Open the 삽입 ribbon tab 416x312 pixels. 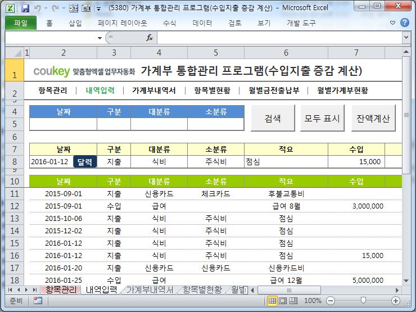pyautogui.click(x=75, y=23)
